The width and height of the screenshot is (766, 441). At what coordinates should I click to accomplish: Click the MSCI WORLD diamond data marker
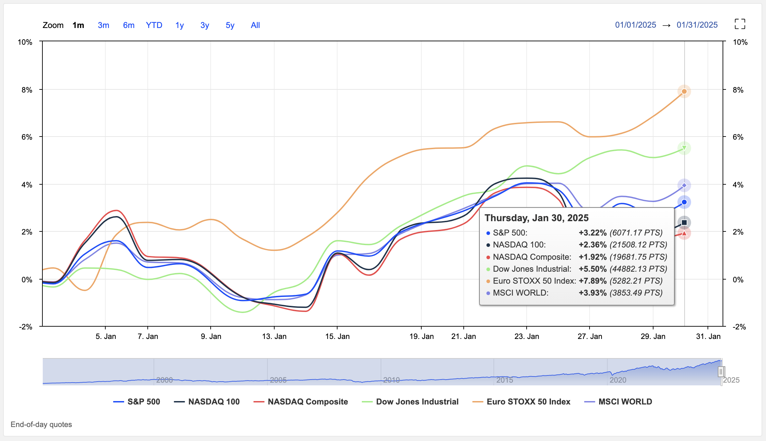[684, 185]
